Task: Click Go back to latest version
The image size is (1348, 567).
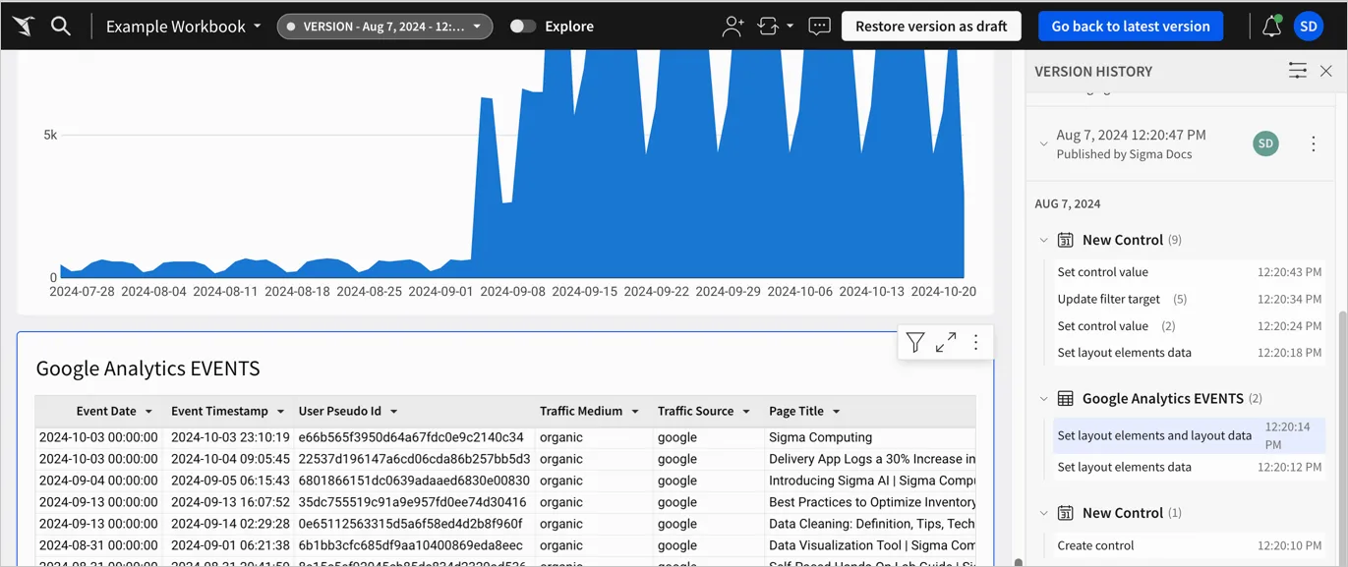Action: point(1131,27)
